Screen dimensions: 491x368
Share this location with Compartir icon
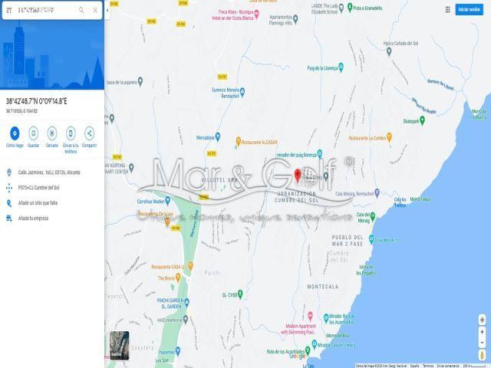click(x=89, y=133)
